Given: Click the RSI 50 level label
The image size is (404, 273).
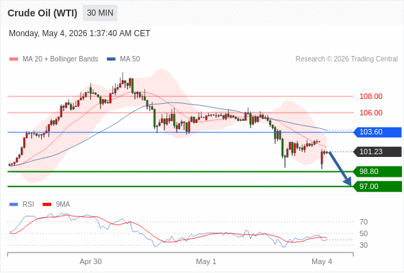Looking at the screenshot, I should (x=364, y=233).
